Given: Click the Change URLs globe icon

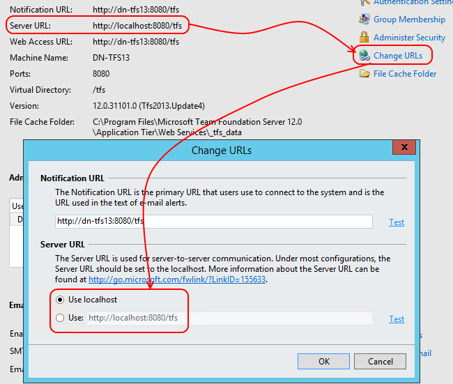Looking at the screenshot, I should coord(364,56).
